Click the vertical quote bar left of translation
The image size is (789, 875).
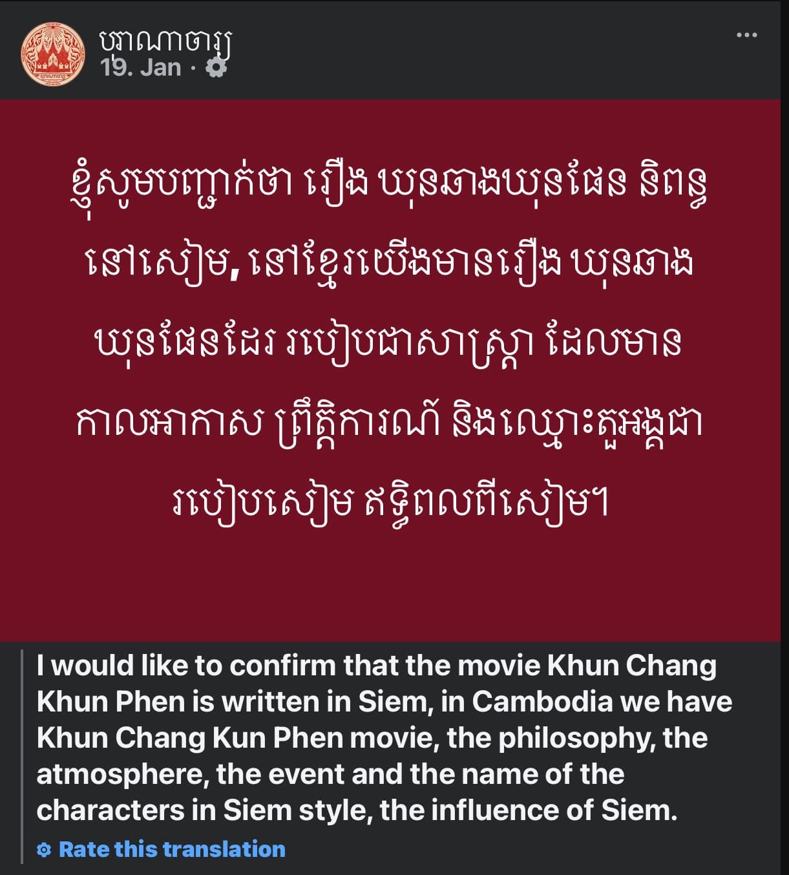(x=23, y=756)
